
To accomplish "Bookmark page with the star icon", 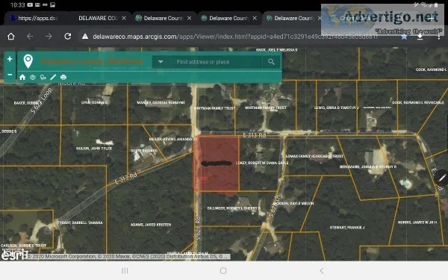I will click(404, 37).
